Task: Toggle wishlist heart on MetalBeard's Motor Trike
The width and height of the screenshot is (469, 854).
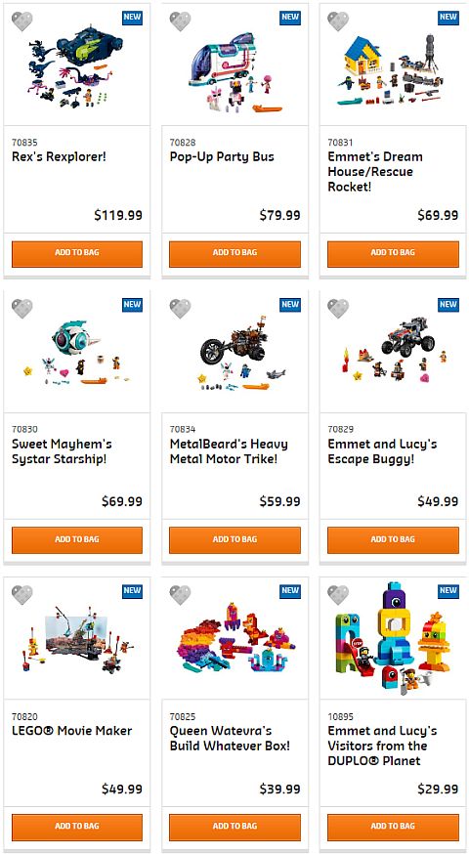Action: pos(180,308)
